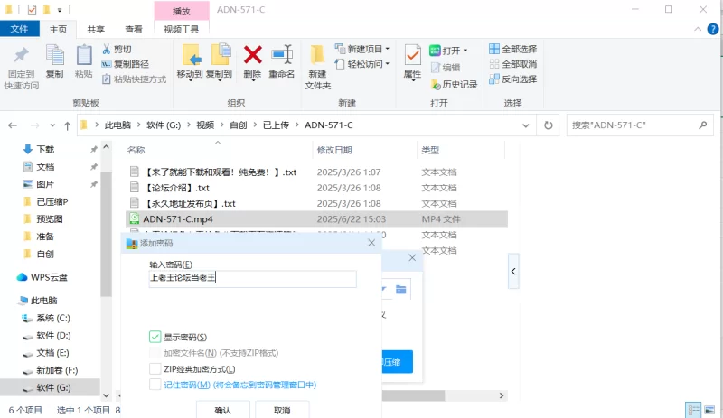The height and width of the screenshot is (418, 723).
Task: Click Cancel (取消) in password dialog
Action: [282, 410]
